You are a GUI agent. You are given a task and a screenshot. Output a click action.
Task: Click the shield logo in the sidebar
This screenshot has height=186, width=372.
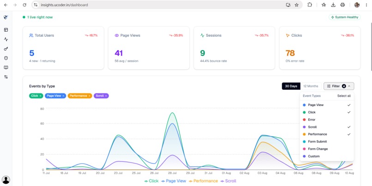coord(6,17)
